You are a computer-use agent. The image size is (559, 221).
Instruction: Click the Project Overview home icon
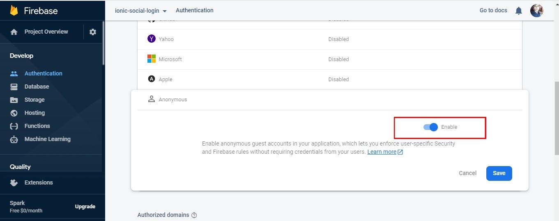[14, 32]
